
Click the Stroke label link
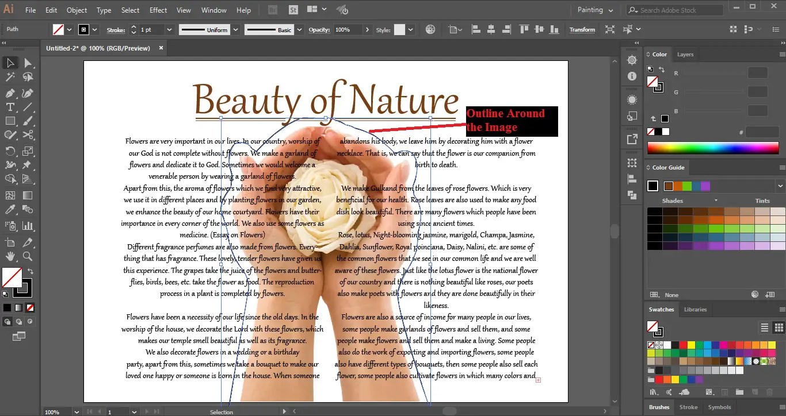click(116, 30)
